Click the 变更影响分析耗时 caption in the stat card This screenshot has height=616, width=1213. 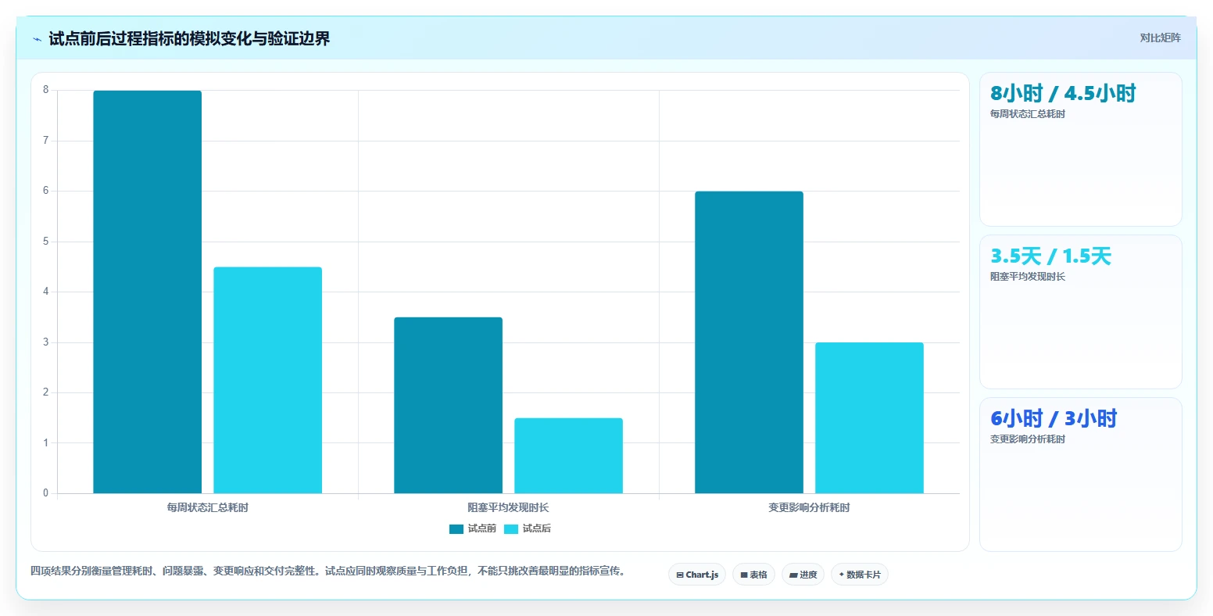click(1028, 439)
